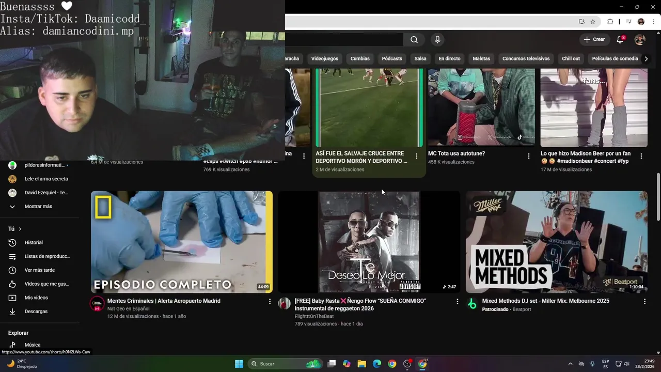Open Mixed Methods DJ set Miller Mix title
This screenshot has width=661, height=372.
click(545, 301)
